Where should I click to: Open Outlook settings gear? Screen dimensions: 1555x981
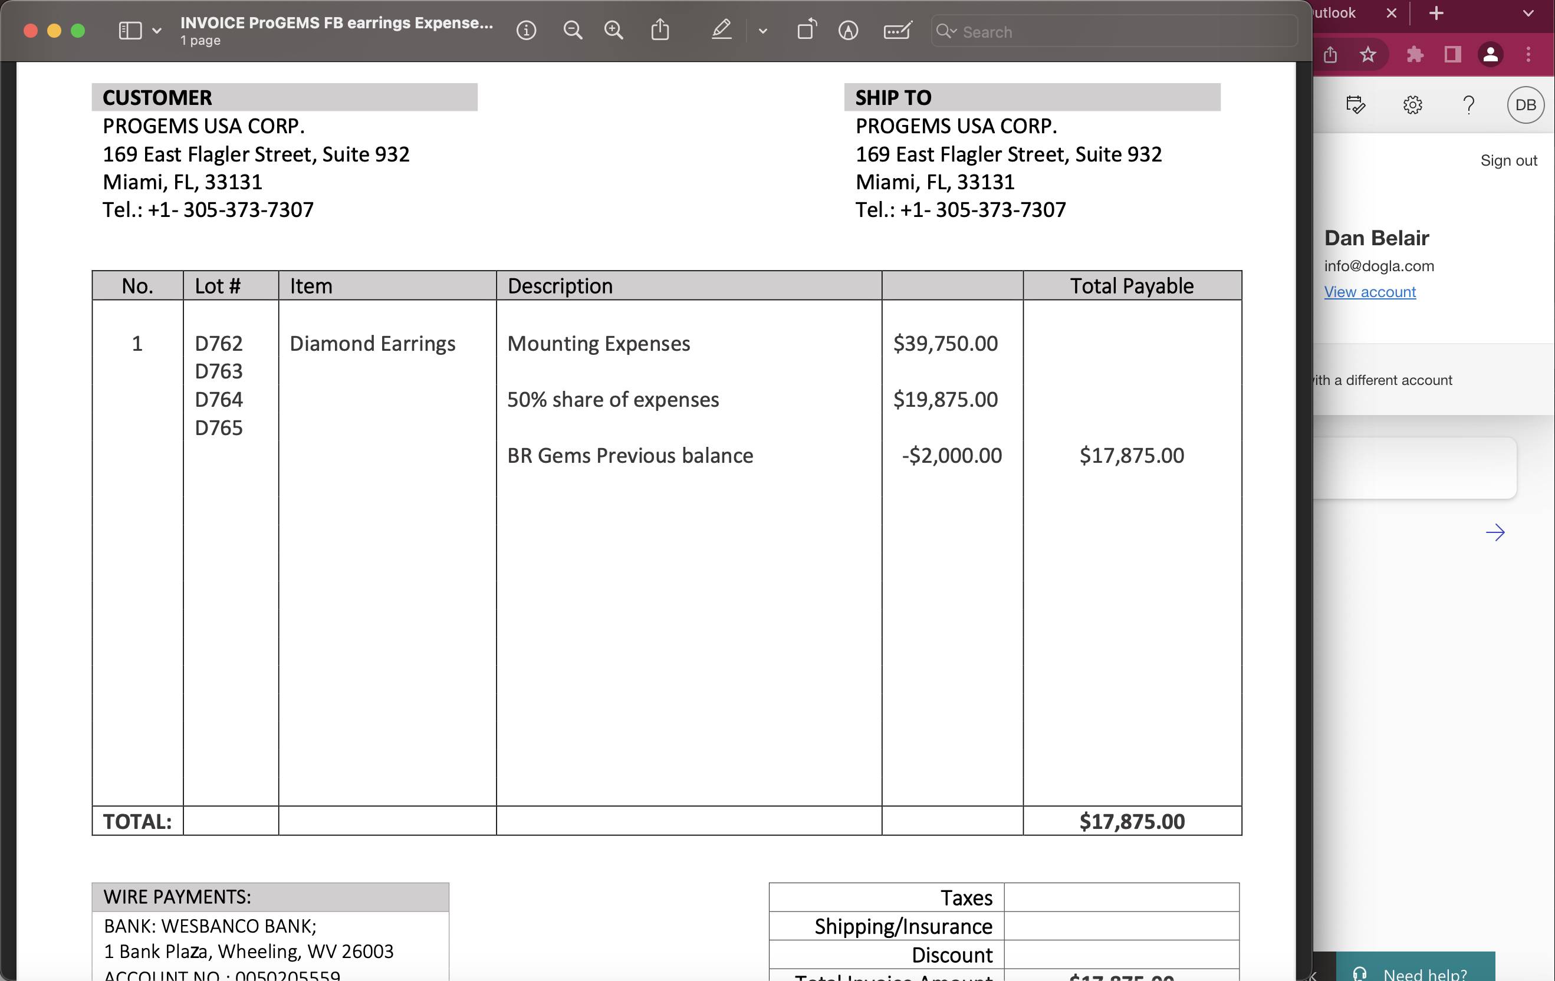pyautogui.click(x=1412, y=104)
